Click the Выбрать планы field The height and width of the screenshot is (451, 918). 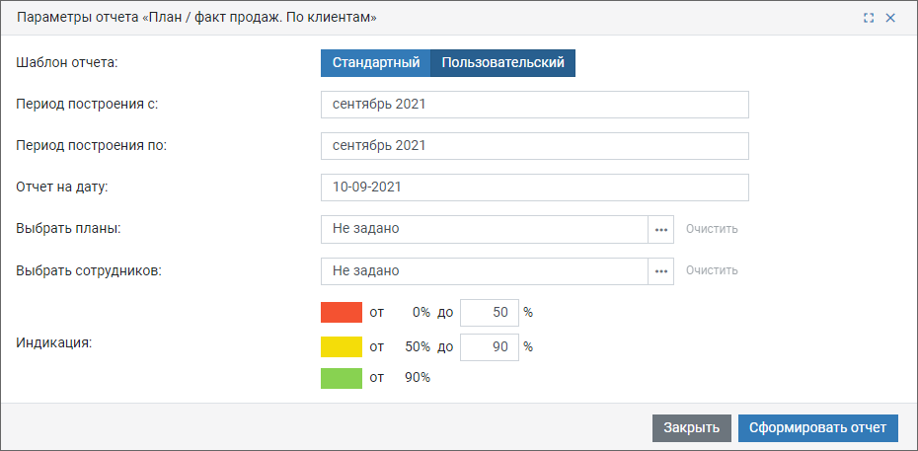click(484, 229)
